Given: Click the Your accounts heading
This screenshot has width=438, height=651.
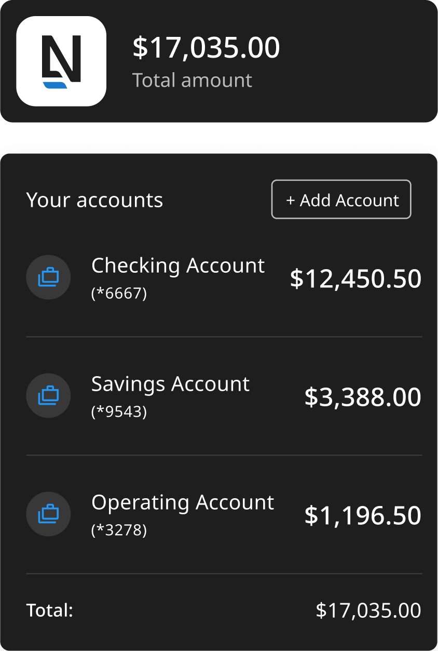Looking at the screenshot, I should [94, 200].
